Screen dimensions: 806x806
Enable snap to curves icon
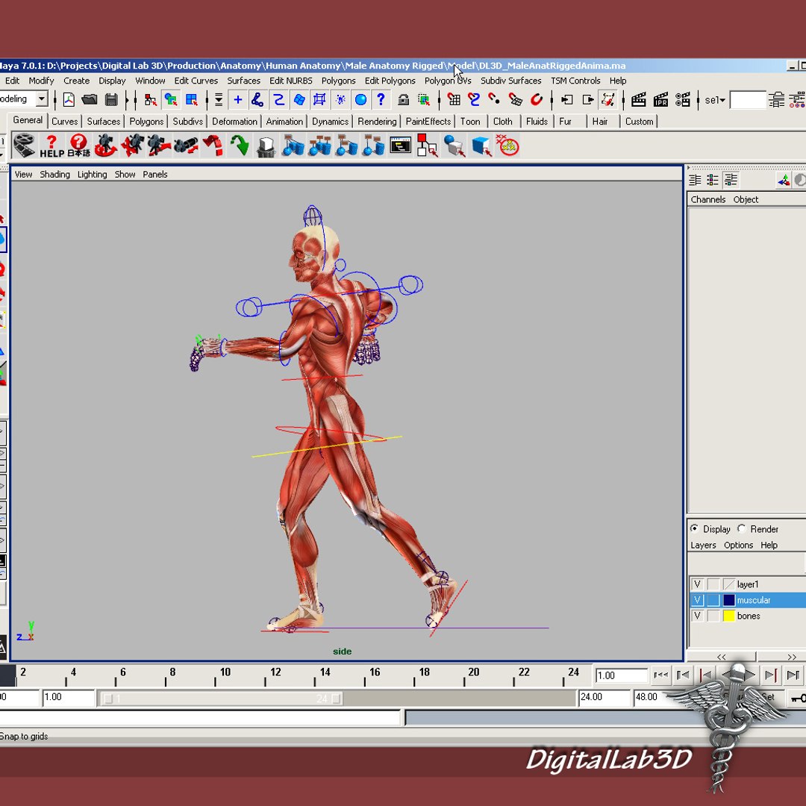click(x=474, y=100)
